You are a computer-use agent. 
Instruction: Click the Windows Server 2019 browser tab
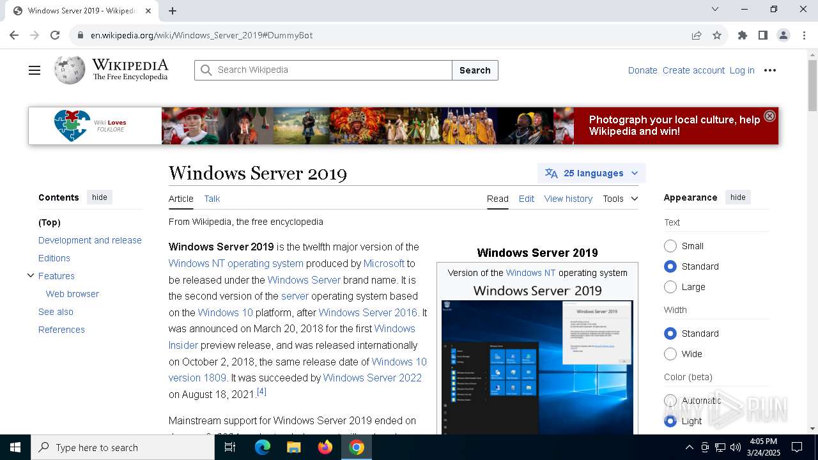(x=83, y=11)
